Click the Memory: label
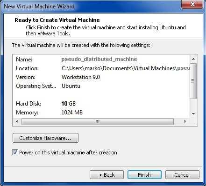This screenshot has height=186, width=206. 27,113
